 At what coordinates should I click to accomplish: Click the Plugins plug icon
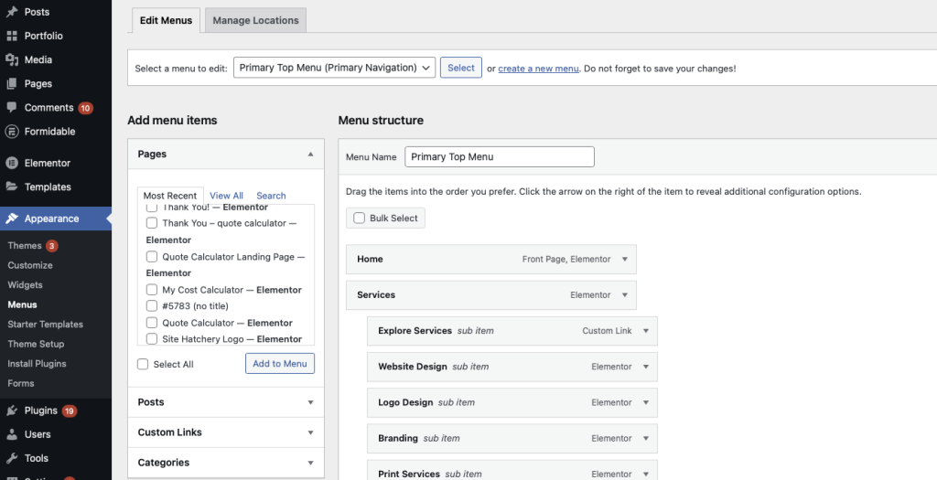[x=12, y=411]
